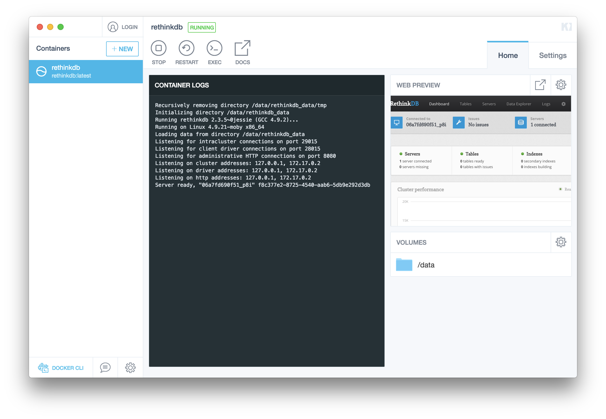
Task: Switch to the Settings tab
Action: [552, 55]
